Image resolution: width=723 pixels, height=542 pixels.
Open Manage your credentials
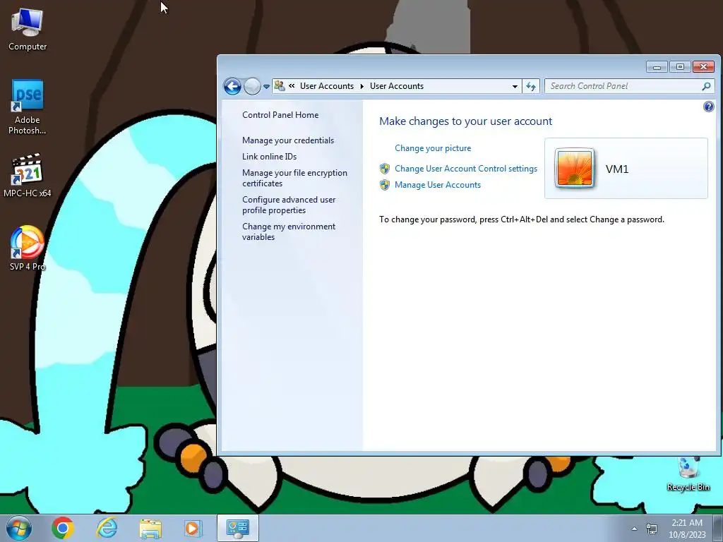click(x=288, y=140)
